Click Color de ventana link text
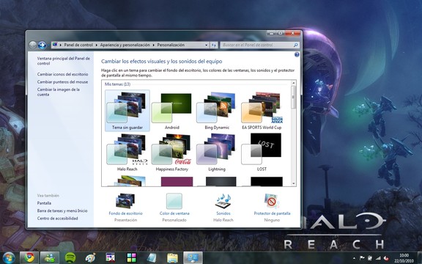Image resolution: width=422 pixels, height=264 pixels. (x=174, y=213)
